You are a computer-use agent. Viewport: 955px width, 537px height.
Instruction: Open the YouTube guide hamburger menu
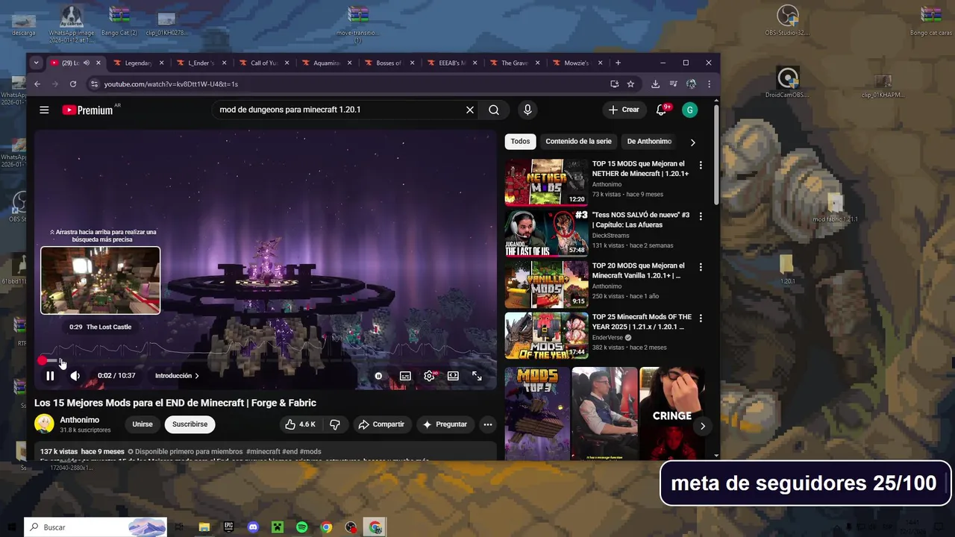click(44, 110)
